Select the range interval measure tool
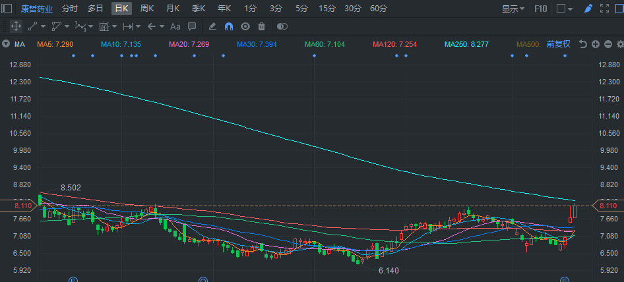Screen dimensions: 624x282 128,26
